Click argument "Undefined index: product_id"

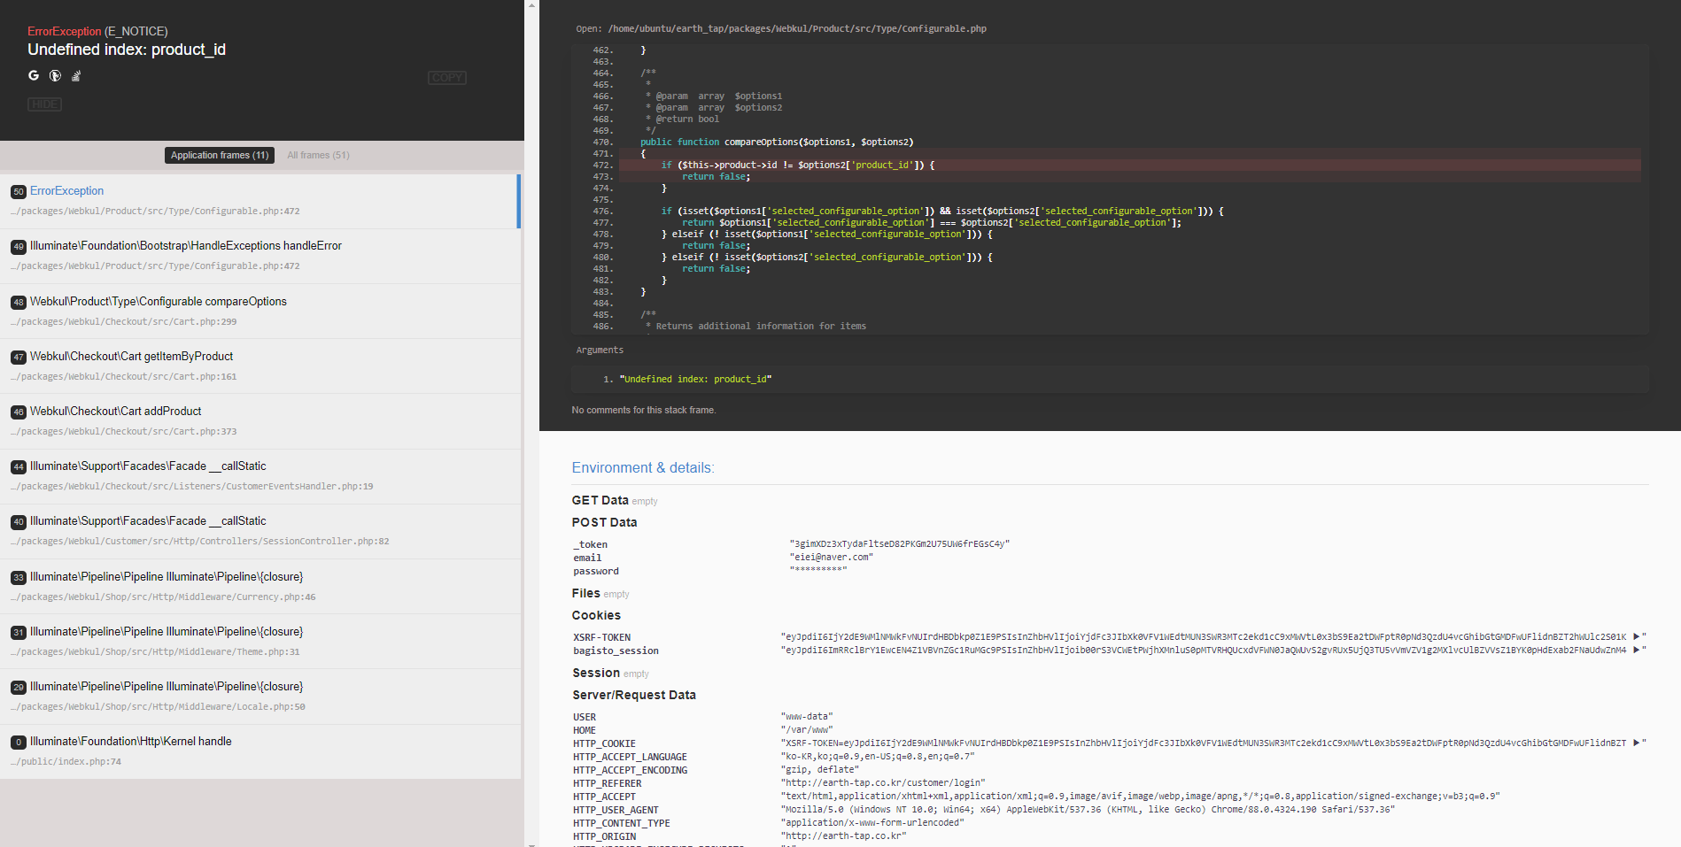(x=695, y=379)
